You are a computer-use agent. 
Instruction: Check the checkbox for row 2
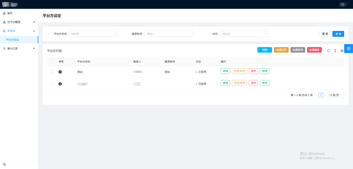52,84
